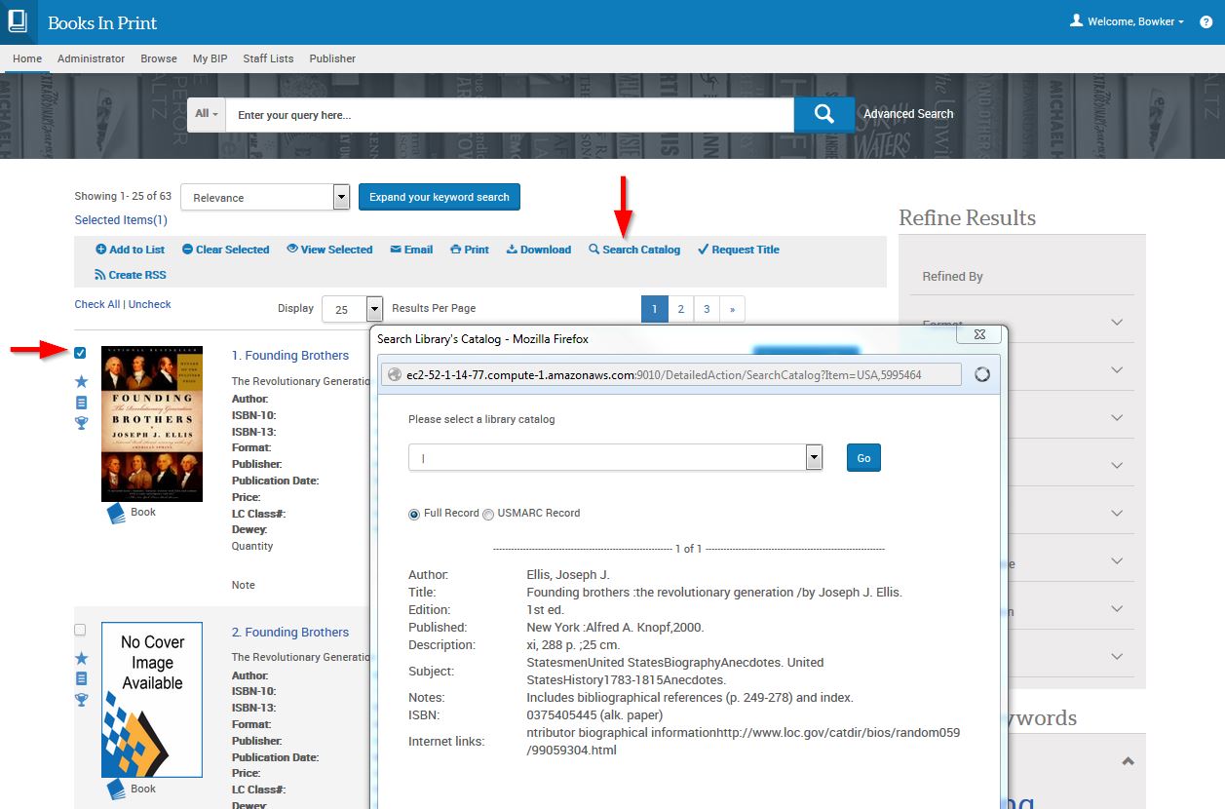Click star icon for first Founding Brothers
This screenshot has width=1225, height=809.
[81, 380]
